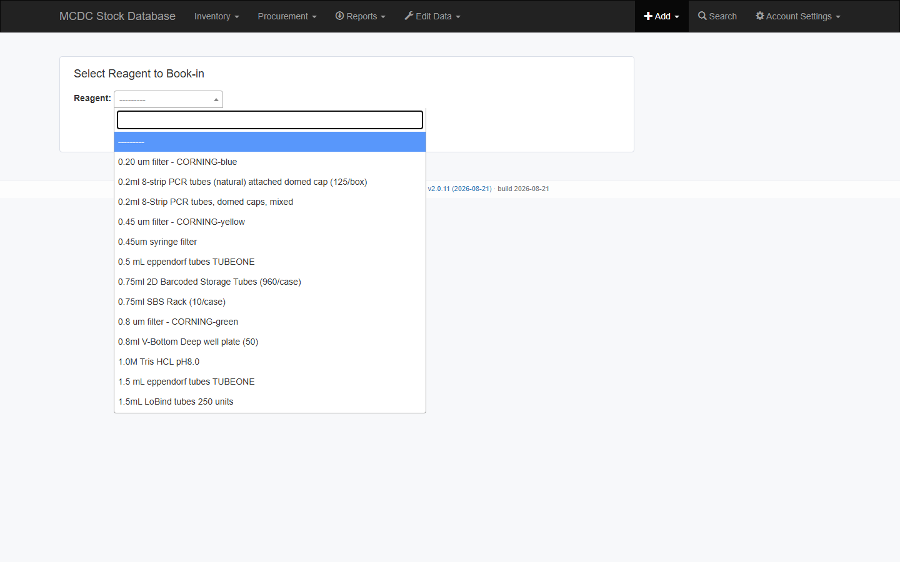Click the Reports download-circle icon

[x=340, y=16]
